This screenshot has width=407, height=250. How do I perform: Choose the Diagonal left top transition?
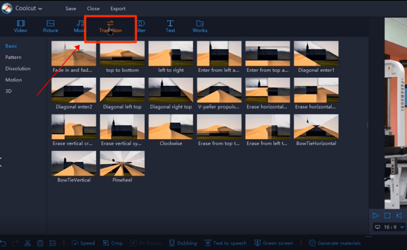122,93
